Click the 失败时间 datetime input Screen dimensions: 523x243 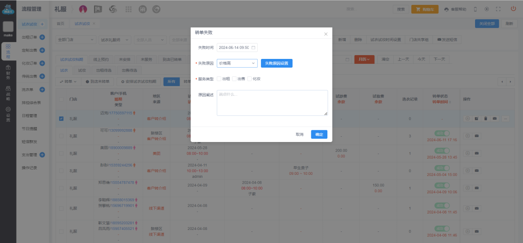(x=237, y=48)
